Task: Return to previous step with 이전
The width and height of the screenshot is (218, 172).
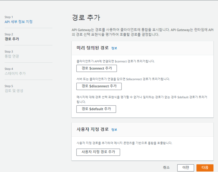Action: [x=186, y=168]
